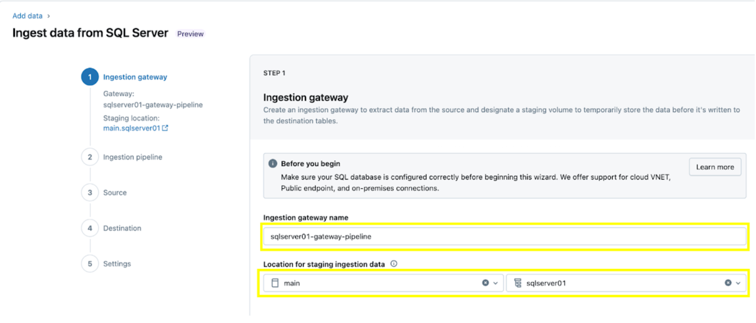This screenshot has width=756, height=323.
Task: Expand the main catalog dropdown
Action: point(495,283)
